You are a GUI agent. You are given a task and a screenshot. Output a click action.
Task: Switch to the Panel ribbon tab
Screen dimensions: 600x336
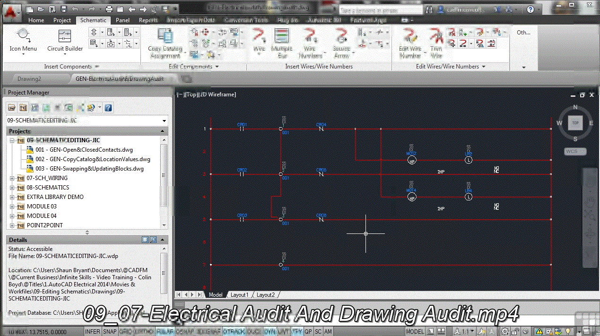[x=122, y=20]
